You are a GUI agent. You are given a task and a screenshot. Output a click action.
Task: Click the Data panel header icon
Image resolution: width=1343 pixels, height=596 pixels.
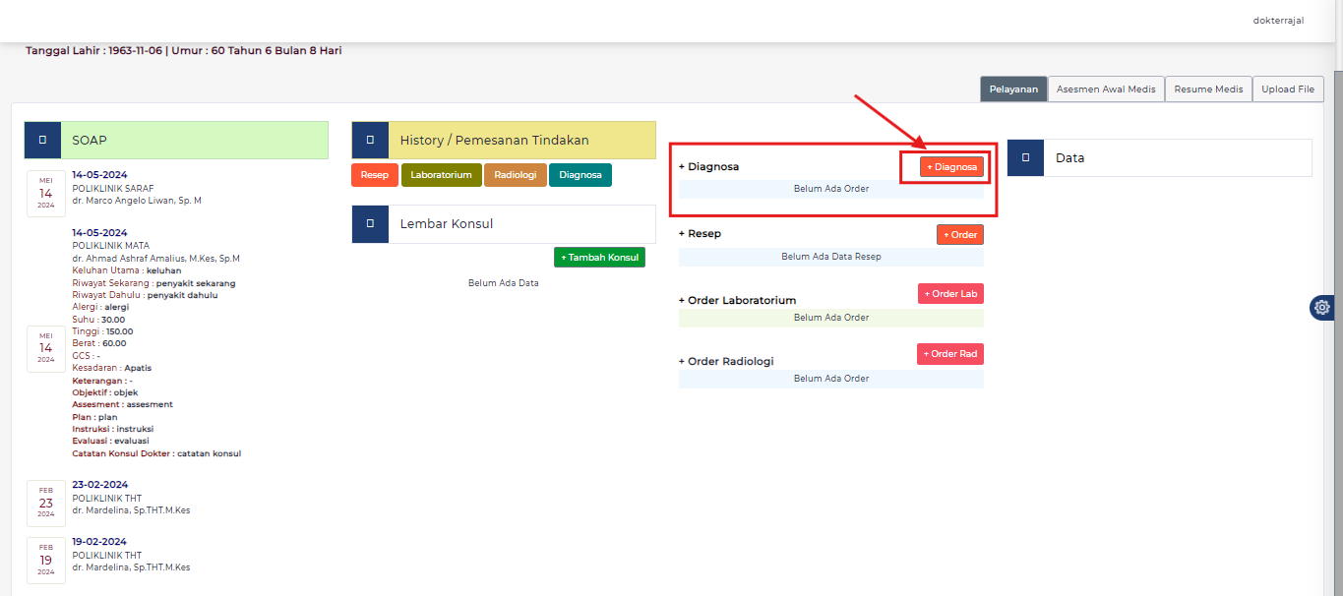pyautogui.click(x=1025, y=157)
